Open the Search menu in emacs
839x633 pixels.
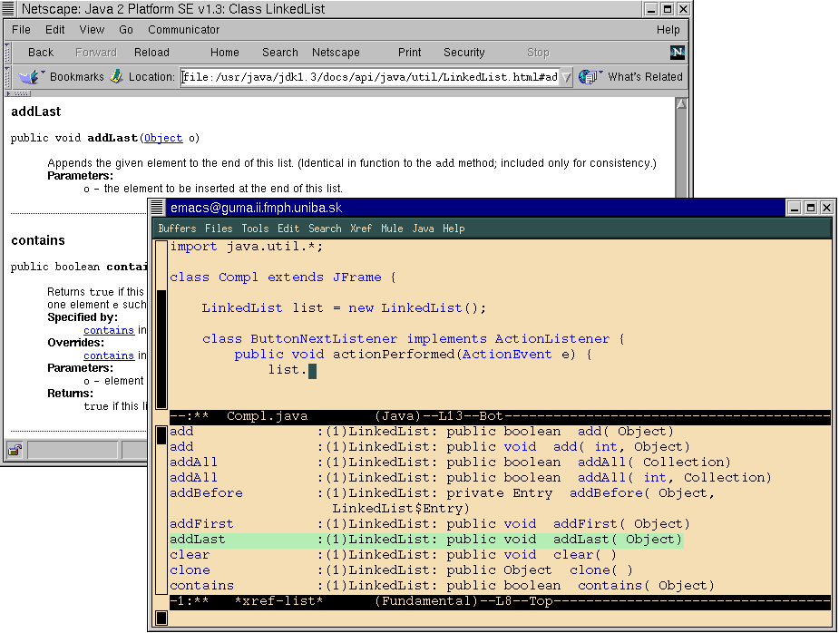tap(325, 229)
